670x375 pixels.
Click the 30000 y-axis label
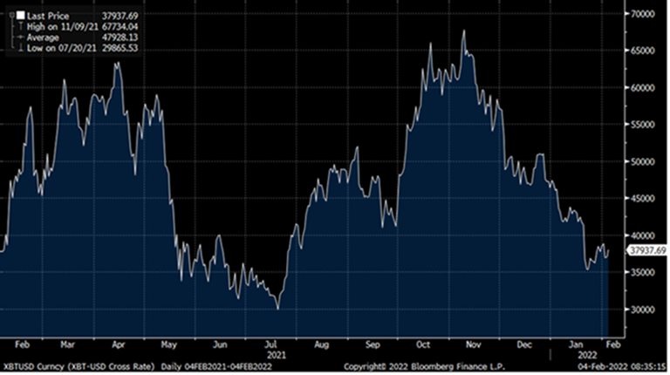644,310
